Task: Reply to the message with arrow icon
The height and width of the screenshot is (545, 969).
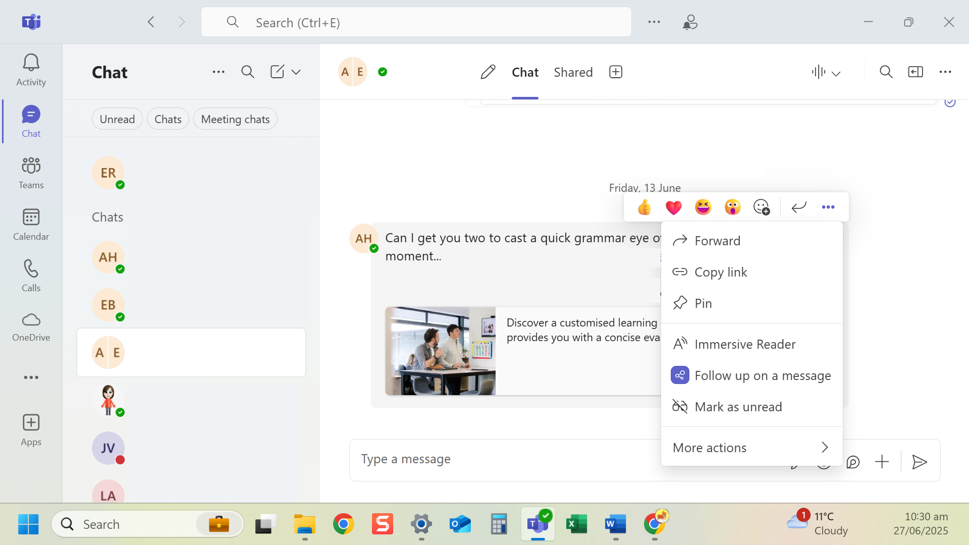Action: [799, 207]
